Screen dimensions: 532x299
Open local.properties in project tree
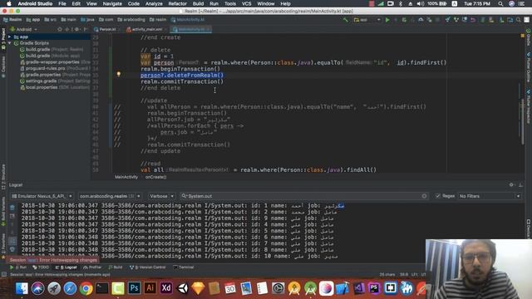coord(55,87)
